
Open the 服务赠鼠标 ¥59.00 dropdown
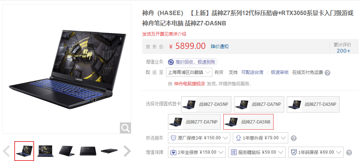(257, 152)
